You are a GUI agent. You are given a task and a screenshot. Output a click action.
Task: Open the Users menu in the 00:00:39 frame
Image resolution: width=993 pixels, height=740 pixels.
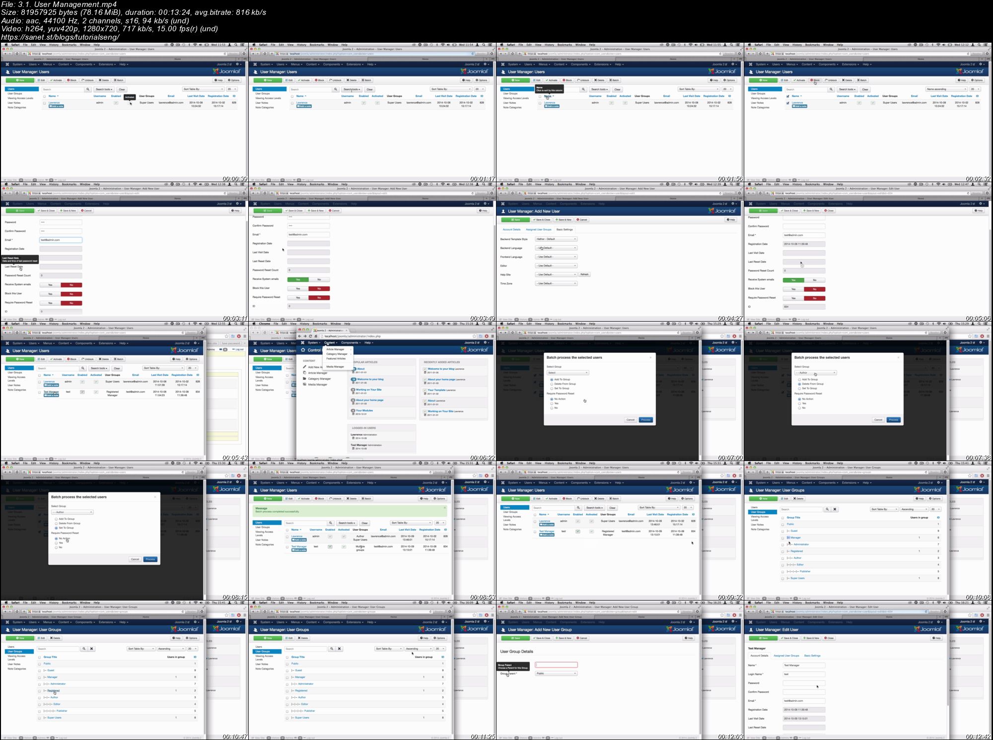click(x=33, y=64)
